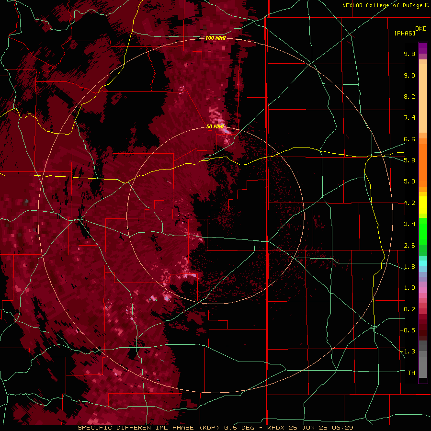Click the -0.5 value on color scale
The width and height of the screenshot is (431, 431).
[408, 330]
